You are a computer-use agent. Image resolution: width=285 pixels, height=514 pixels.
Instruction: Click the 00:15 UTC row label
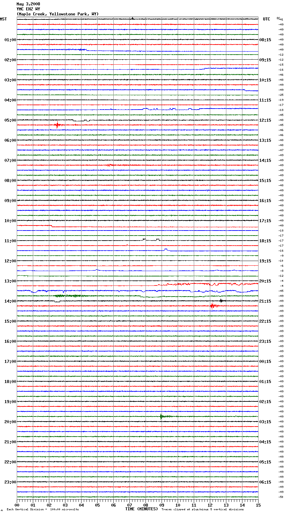(265, 362)
